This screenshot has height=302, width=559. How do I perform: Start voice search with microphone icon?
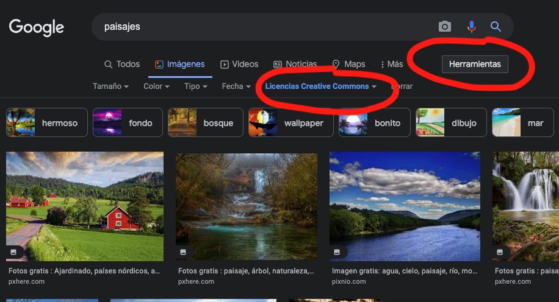471,27
